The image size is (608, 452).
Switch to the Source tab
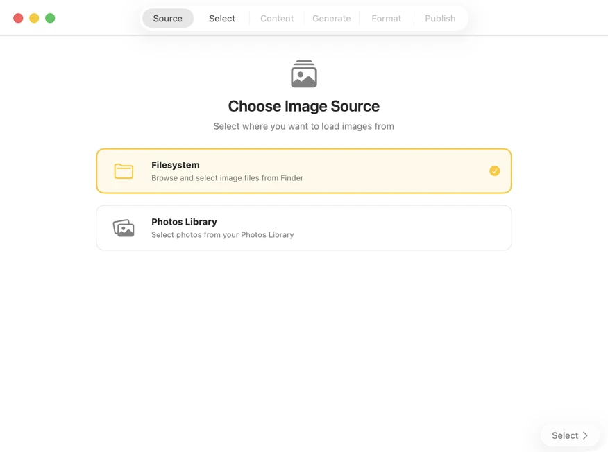tap(167, 18)
